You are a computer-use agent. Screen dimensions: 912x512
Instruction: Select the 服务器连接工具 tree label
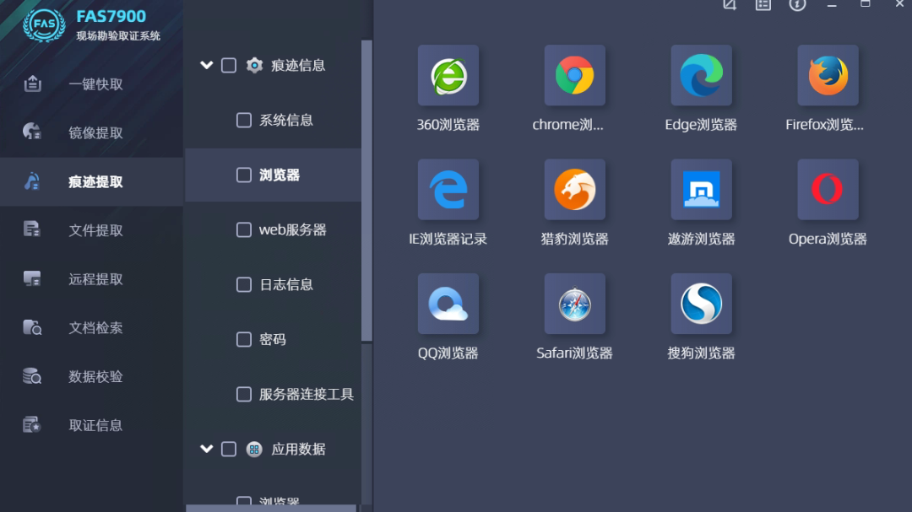pyautogui.click(x=307, y=394)
